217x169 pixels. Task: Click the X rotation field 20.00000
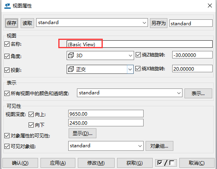pyautogui.click(x=192, y=69)
